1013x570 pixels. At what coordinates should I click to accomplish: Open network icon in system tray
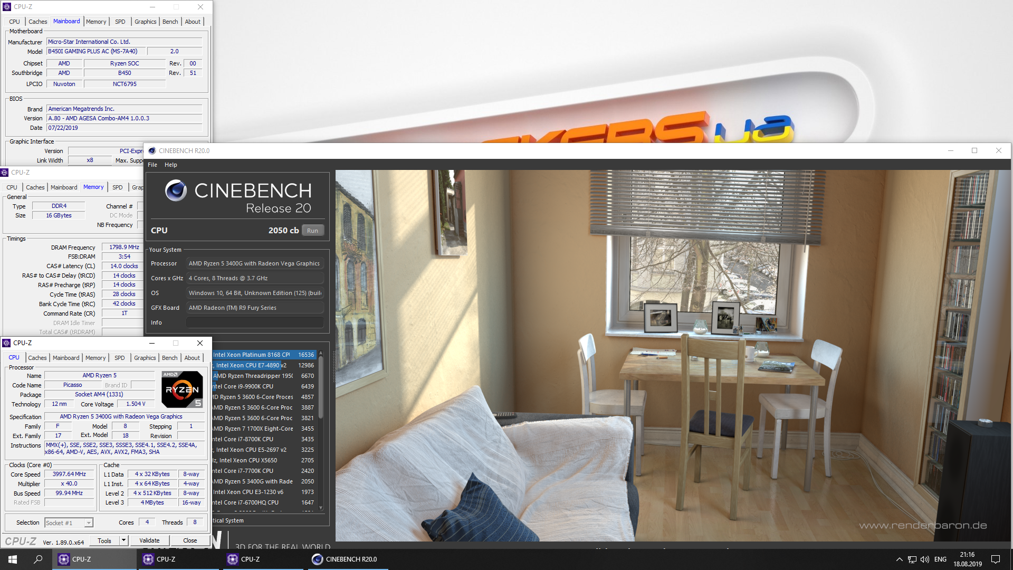912,559
